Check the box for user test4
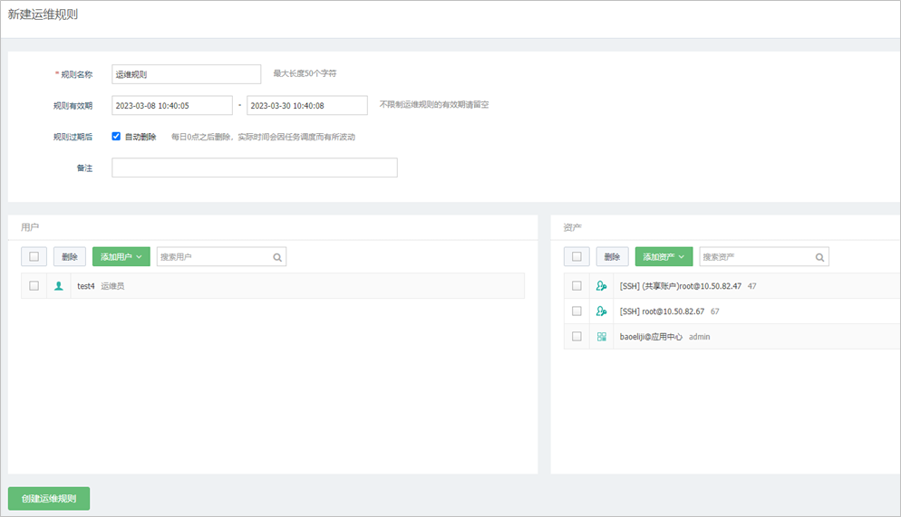Image resolution: width=901 pixels, height=517 pixels. 34,286
